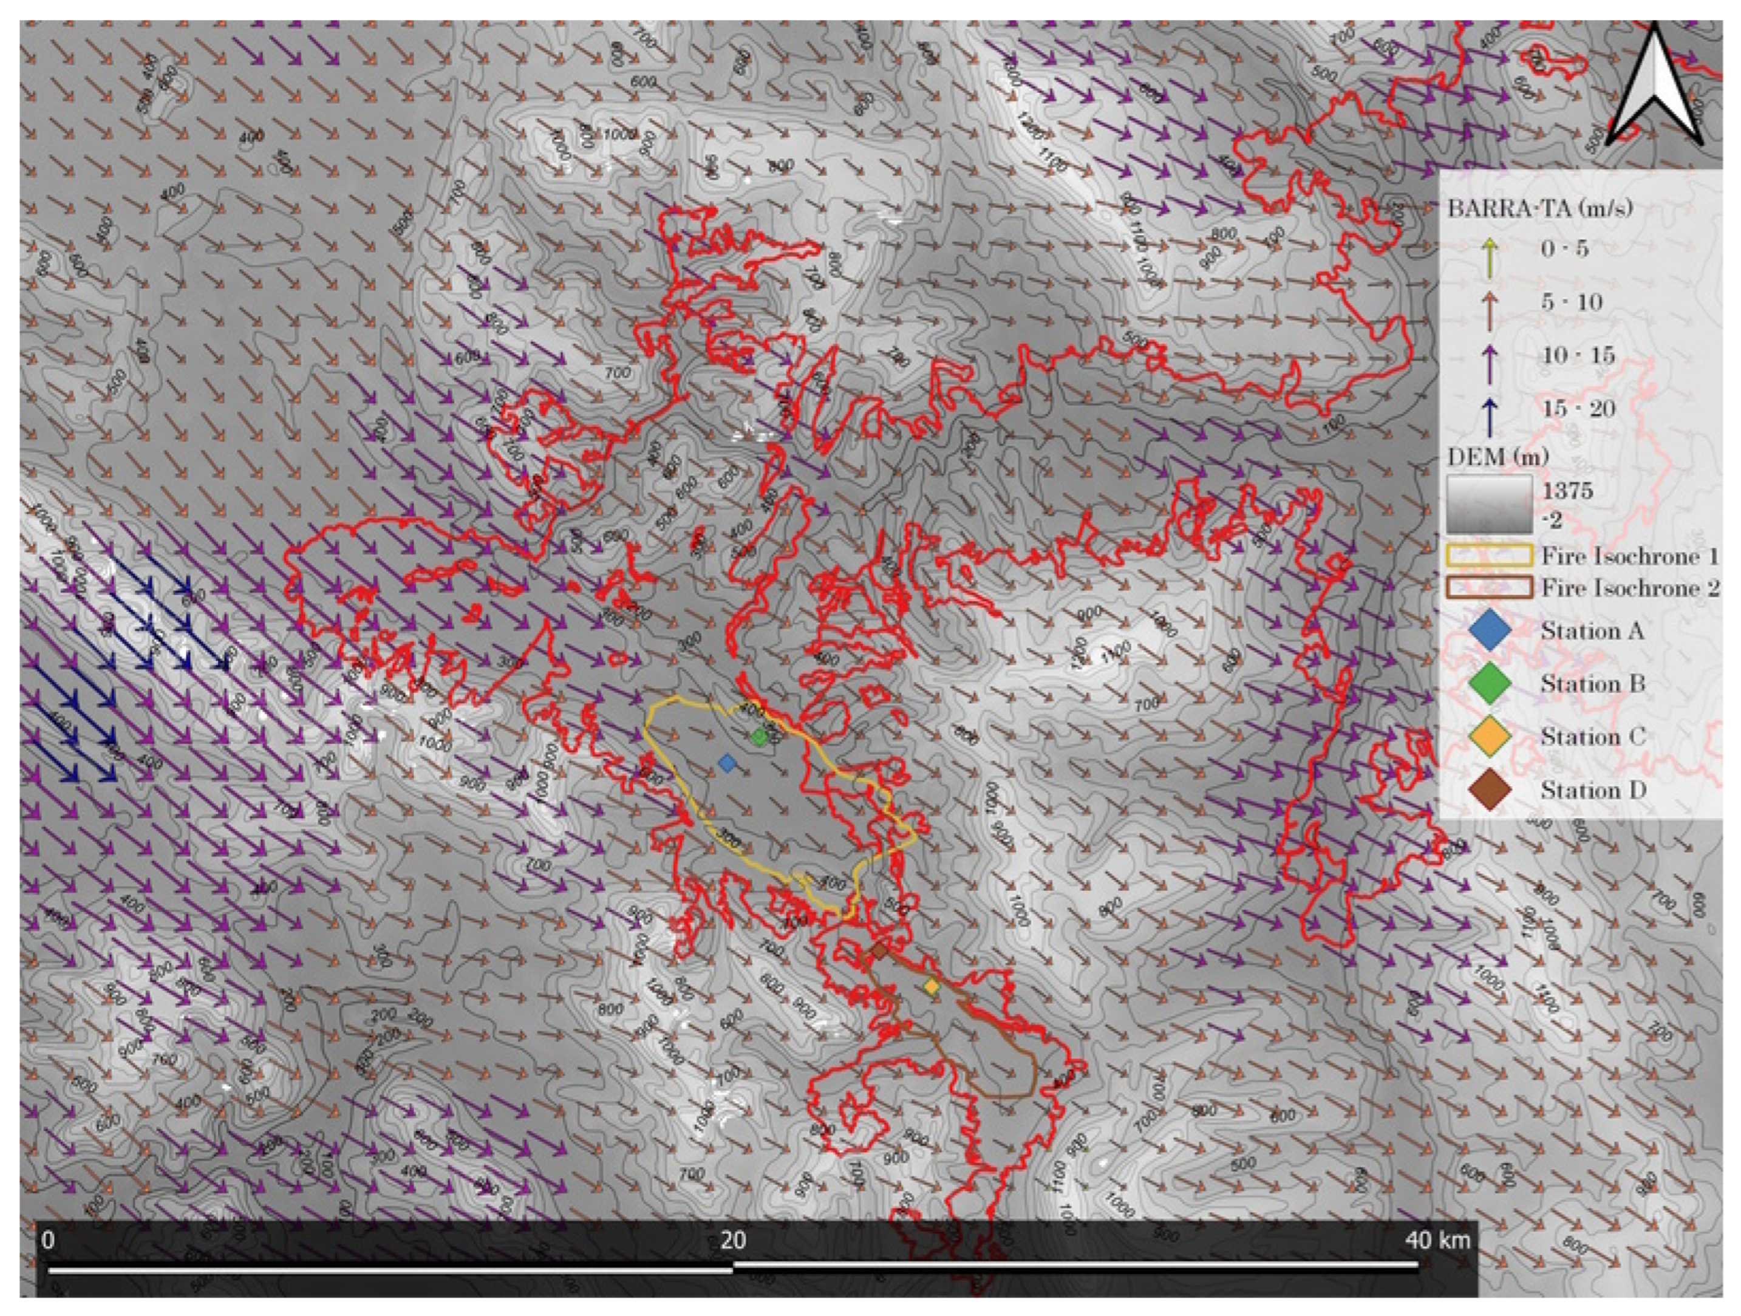
Task: Select the brown Station D marker on map
Action: click(x=879, y=952)
